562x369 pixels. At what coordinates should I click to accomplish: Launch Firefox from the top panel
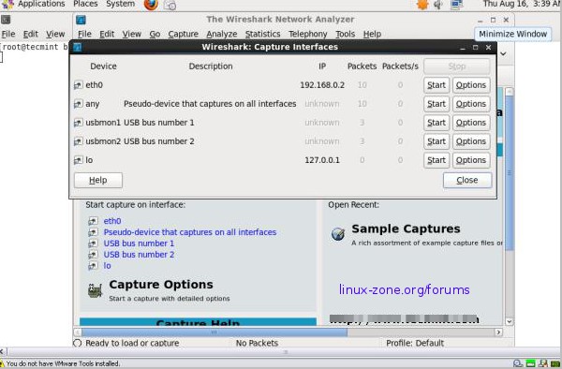[151, 5]
